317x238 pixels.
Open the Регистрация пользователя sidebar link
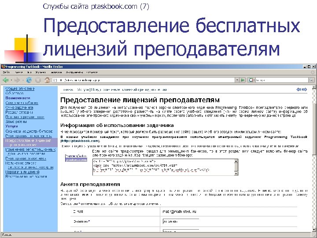pyautogui.click(x=29, y=136)
